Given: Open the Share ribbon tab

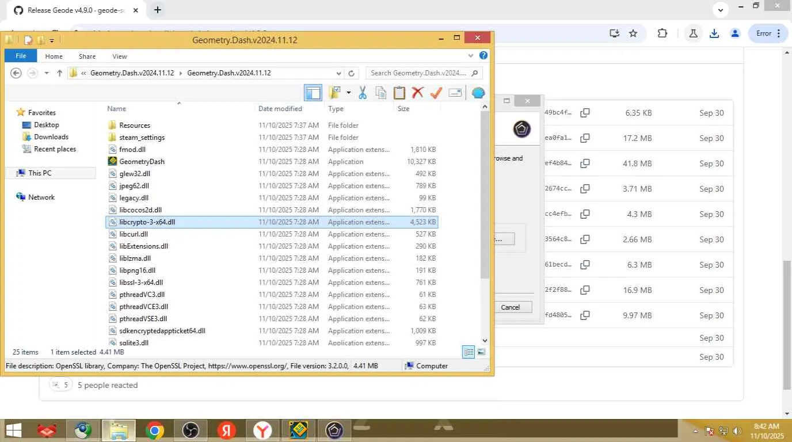Looking at the screenshot, I should coord(87,56).
